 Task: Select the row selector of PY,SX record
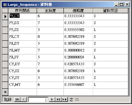point(5,30)
